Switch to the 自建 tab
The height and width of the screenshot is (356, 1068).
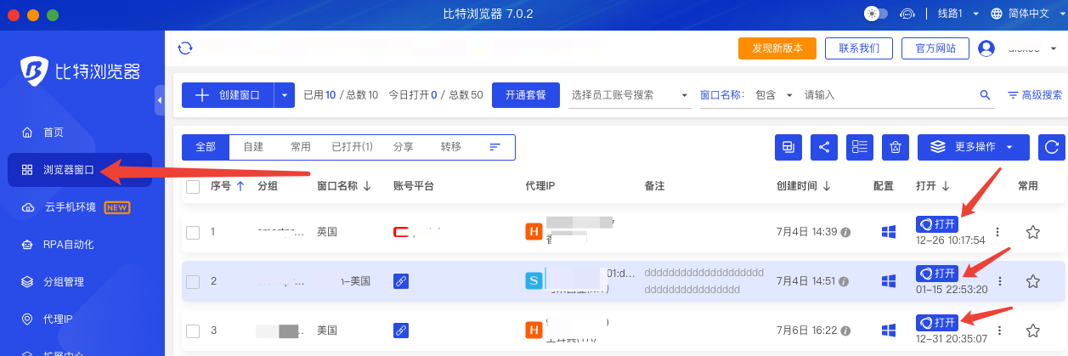click(x=253, y=147)
